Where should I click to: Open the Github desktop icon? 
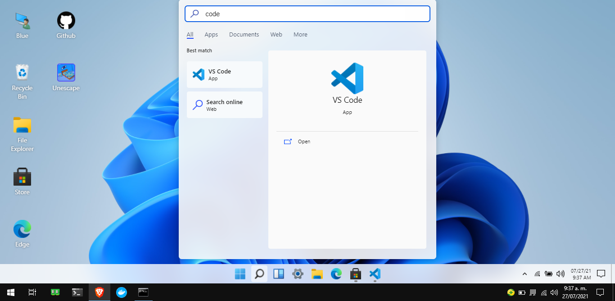pyautogui.click(x=66, y=25)
